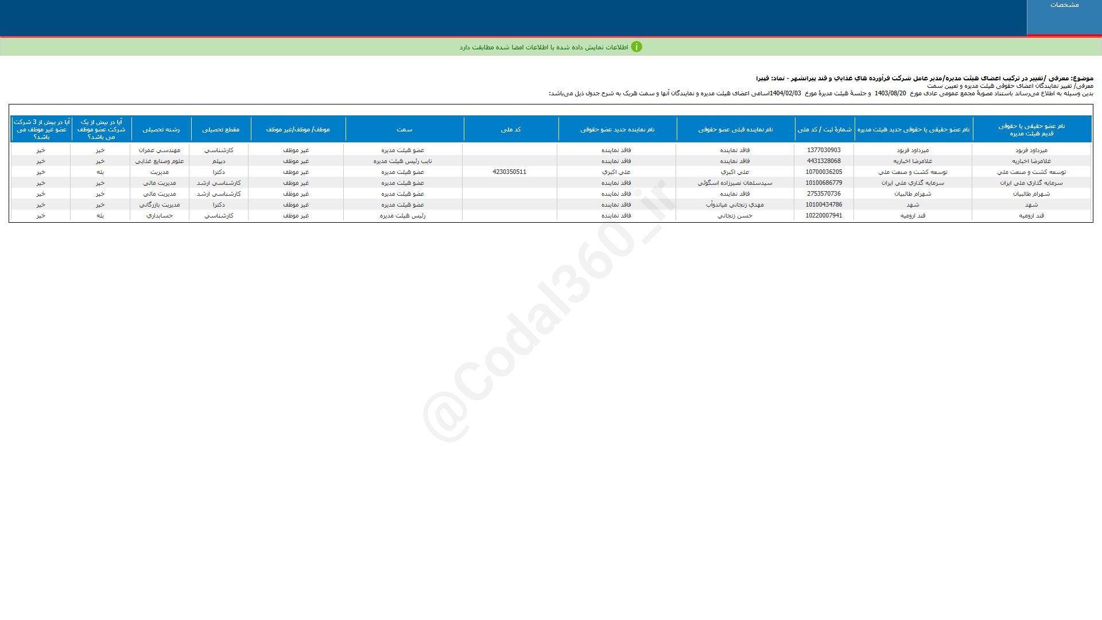Click کارشناسی in the میرداود فربود row
The width and height of the screenshot is (1102, 620).
pyautogui.click(x=219, y=150)
